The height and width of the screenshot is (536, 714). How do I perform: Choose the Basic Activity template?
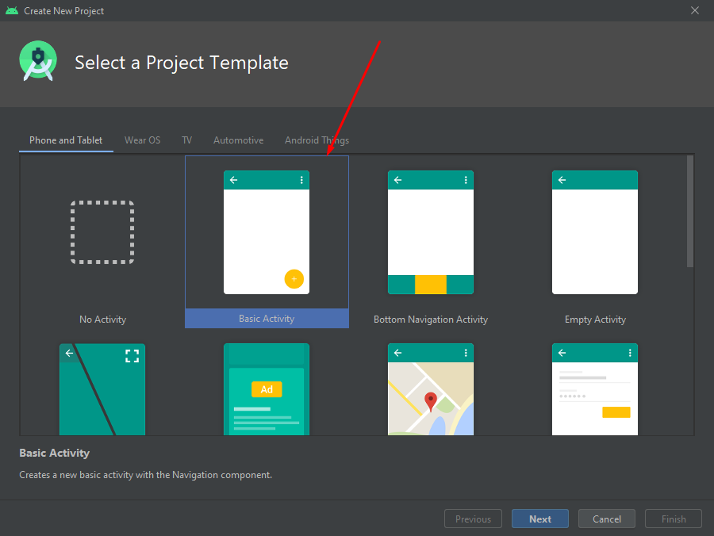tap(267, 232)
